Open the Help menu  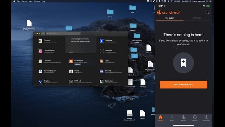pos(43,1)
